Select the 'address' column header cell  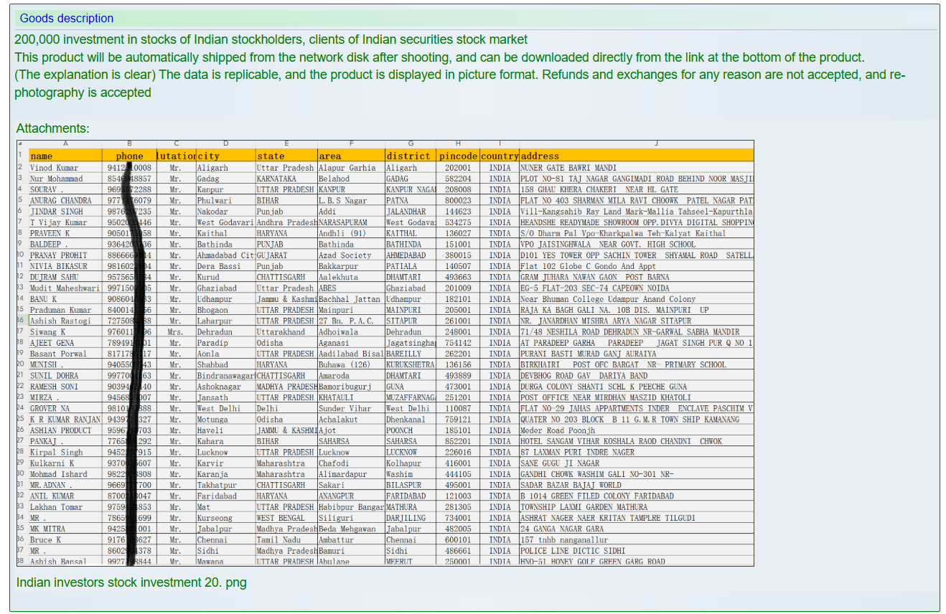coord(636,156)
